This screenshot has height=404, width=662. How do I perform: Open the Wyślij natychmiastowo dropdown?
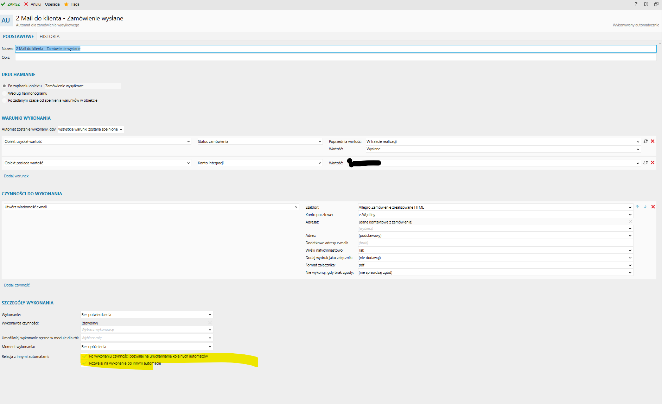click(x=630, y=251)
